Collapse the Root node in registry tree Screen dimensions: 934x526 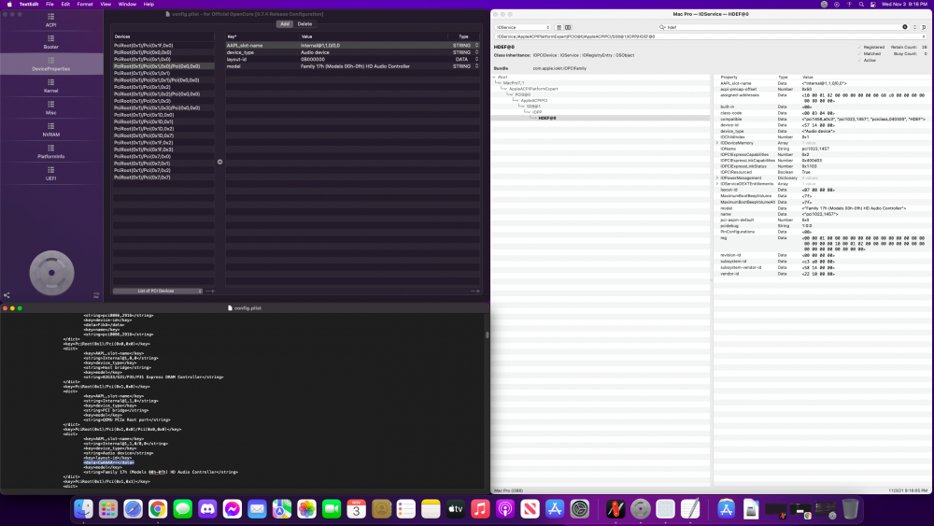[x=494, y=78]
